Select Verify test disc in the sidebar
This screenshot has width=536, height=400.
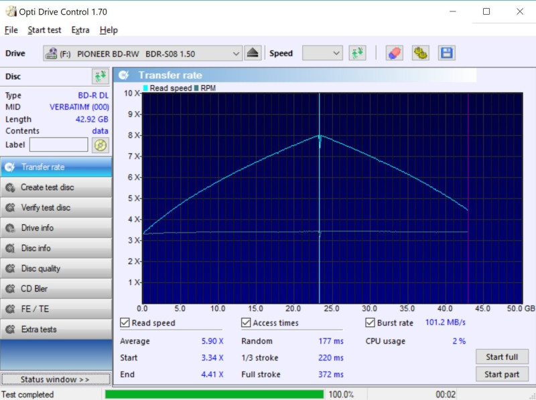(56, 207)
